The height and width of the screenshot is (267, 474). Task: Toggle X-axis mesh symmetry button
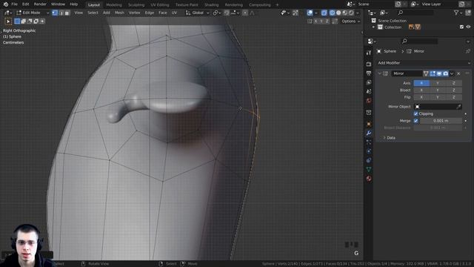[316, 22]
